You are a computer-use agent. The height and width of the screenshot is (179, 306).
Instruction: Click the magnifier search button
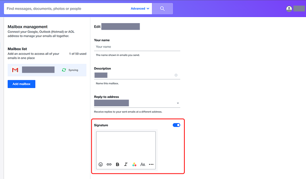(x=162, y=9)
